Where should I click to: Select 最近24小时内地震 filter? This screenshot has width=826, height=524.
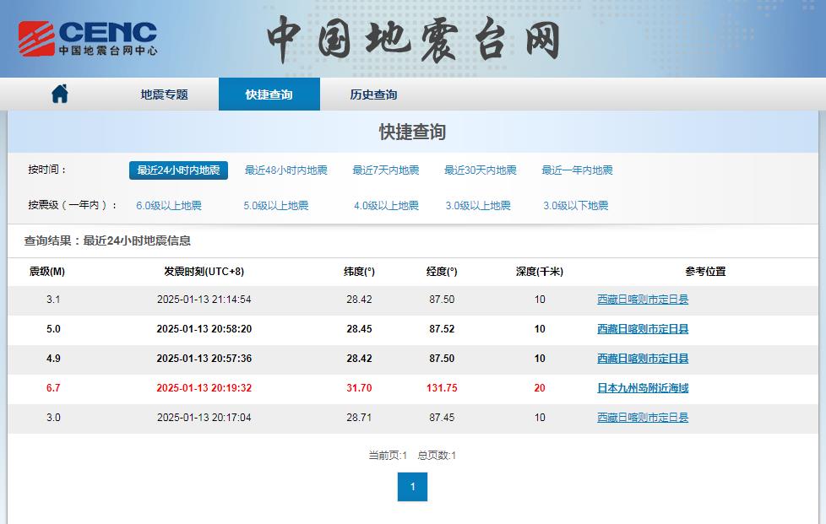178,170
